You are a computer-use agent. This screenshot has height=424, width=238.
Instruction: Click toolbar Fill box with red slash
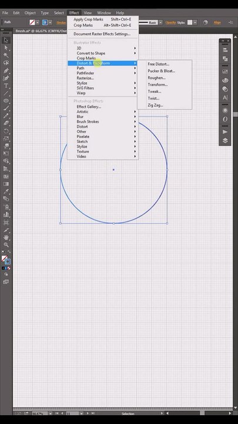4,259
